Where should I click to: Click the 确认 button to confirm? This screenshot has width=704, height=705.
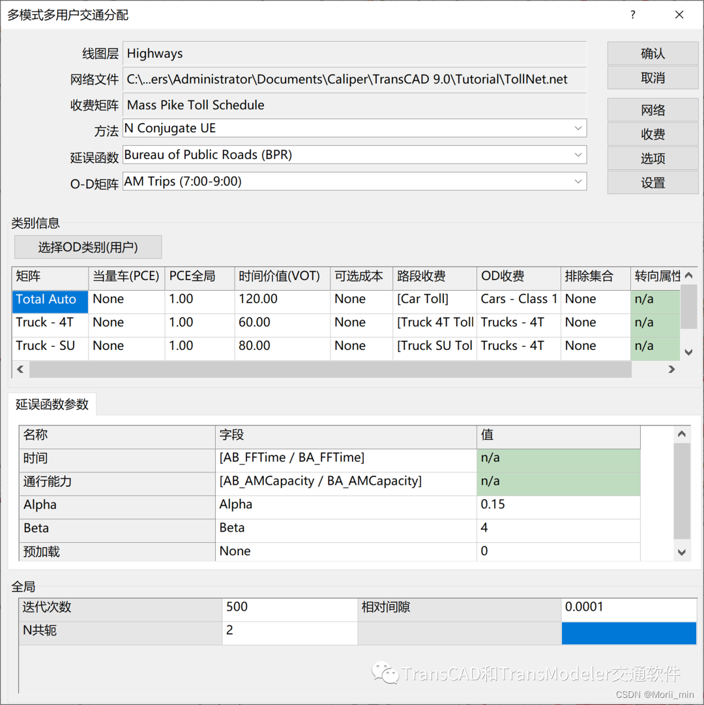pyautogui.click(x=652, y=54)
